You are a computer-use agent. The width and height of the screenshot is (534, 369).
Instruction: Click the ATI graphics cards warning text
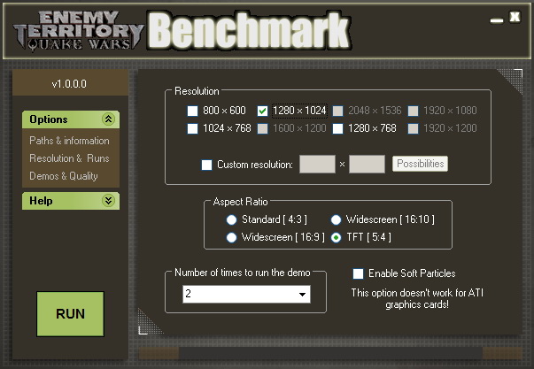(x=417, y=298)
